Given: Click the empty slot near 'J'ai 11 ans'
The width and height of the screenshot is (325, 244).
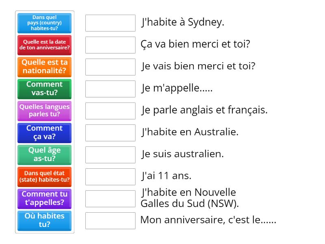Looking at the screenshot, I should pos(110,177).
